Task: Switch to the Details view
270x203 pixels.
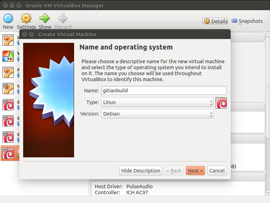Action: coord(215,21)
